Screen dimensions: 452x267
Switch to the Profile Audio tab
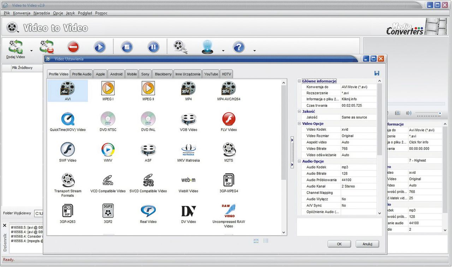click(x=82, y=74)
